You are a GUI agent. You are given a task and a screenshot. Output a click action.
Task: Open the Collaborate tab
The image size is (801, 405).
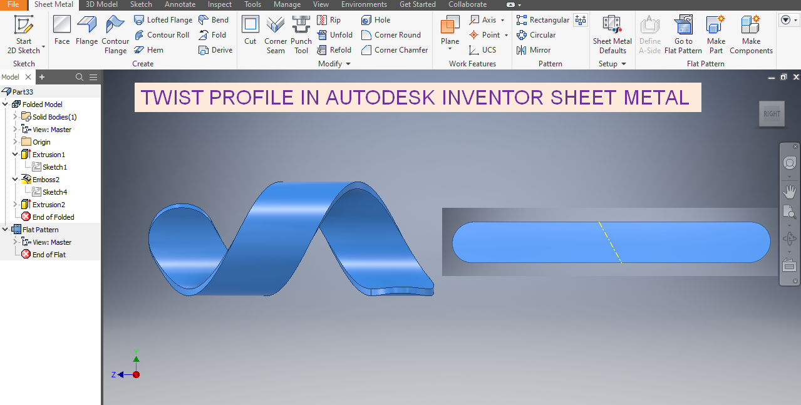tap(468, 4)
